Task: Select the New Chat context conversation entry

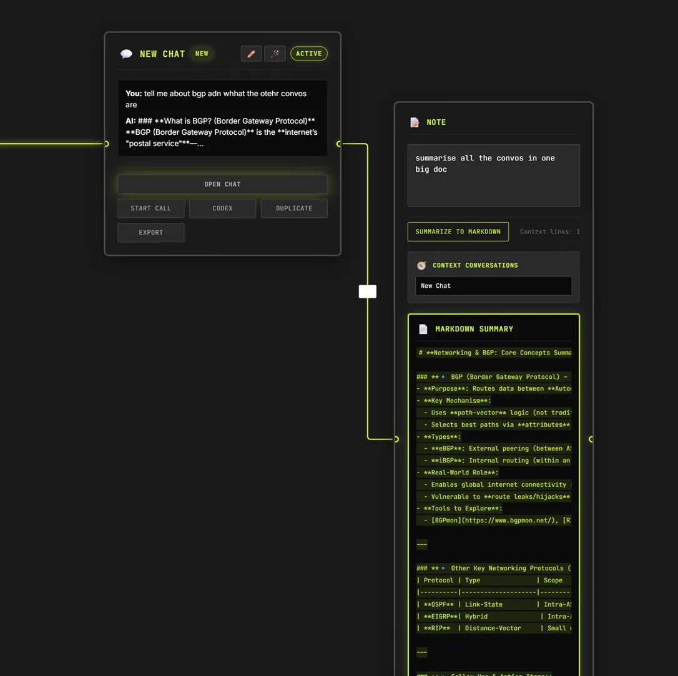Action: click(x=494, y=286)
